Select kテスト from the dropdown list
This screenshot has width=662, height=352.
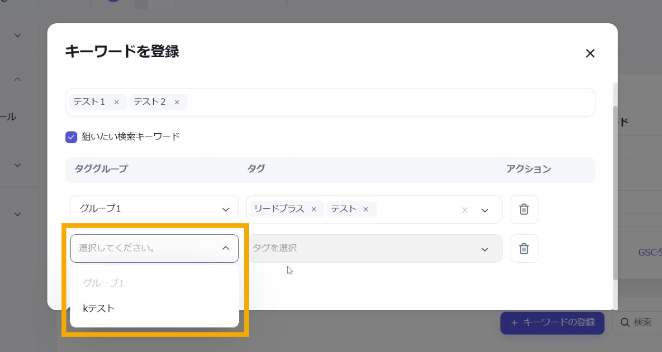99,308
